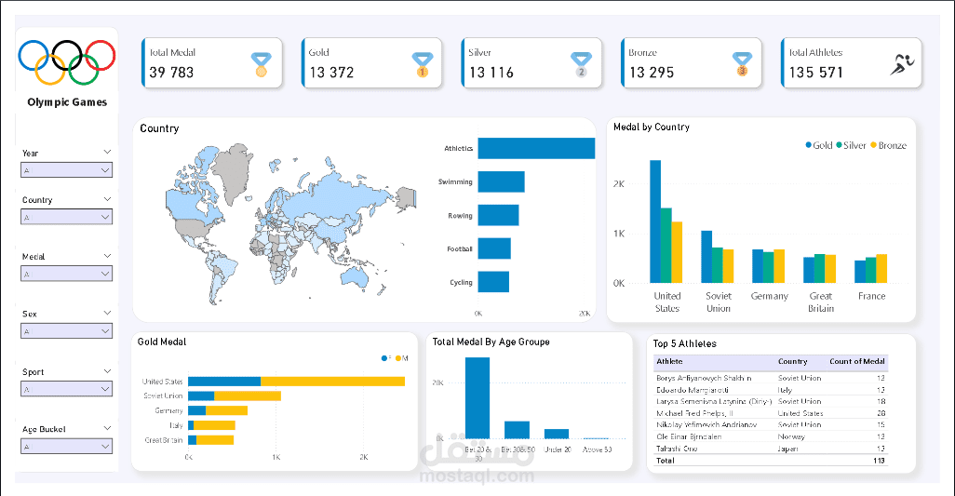
Task: Sort table by Athlete column header
Action: (669, 361)
